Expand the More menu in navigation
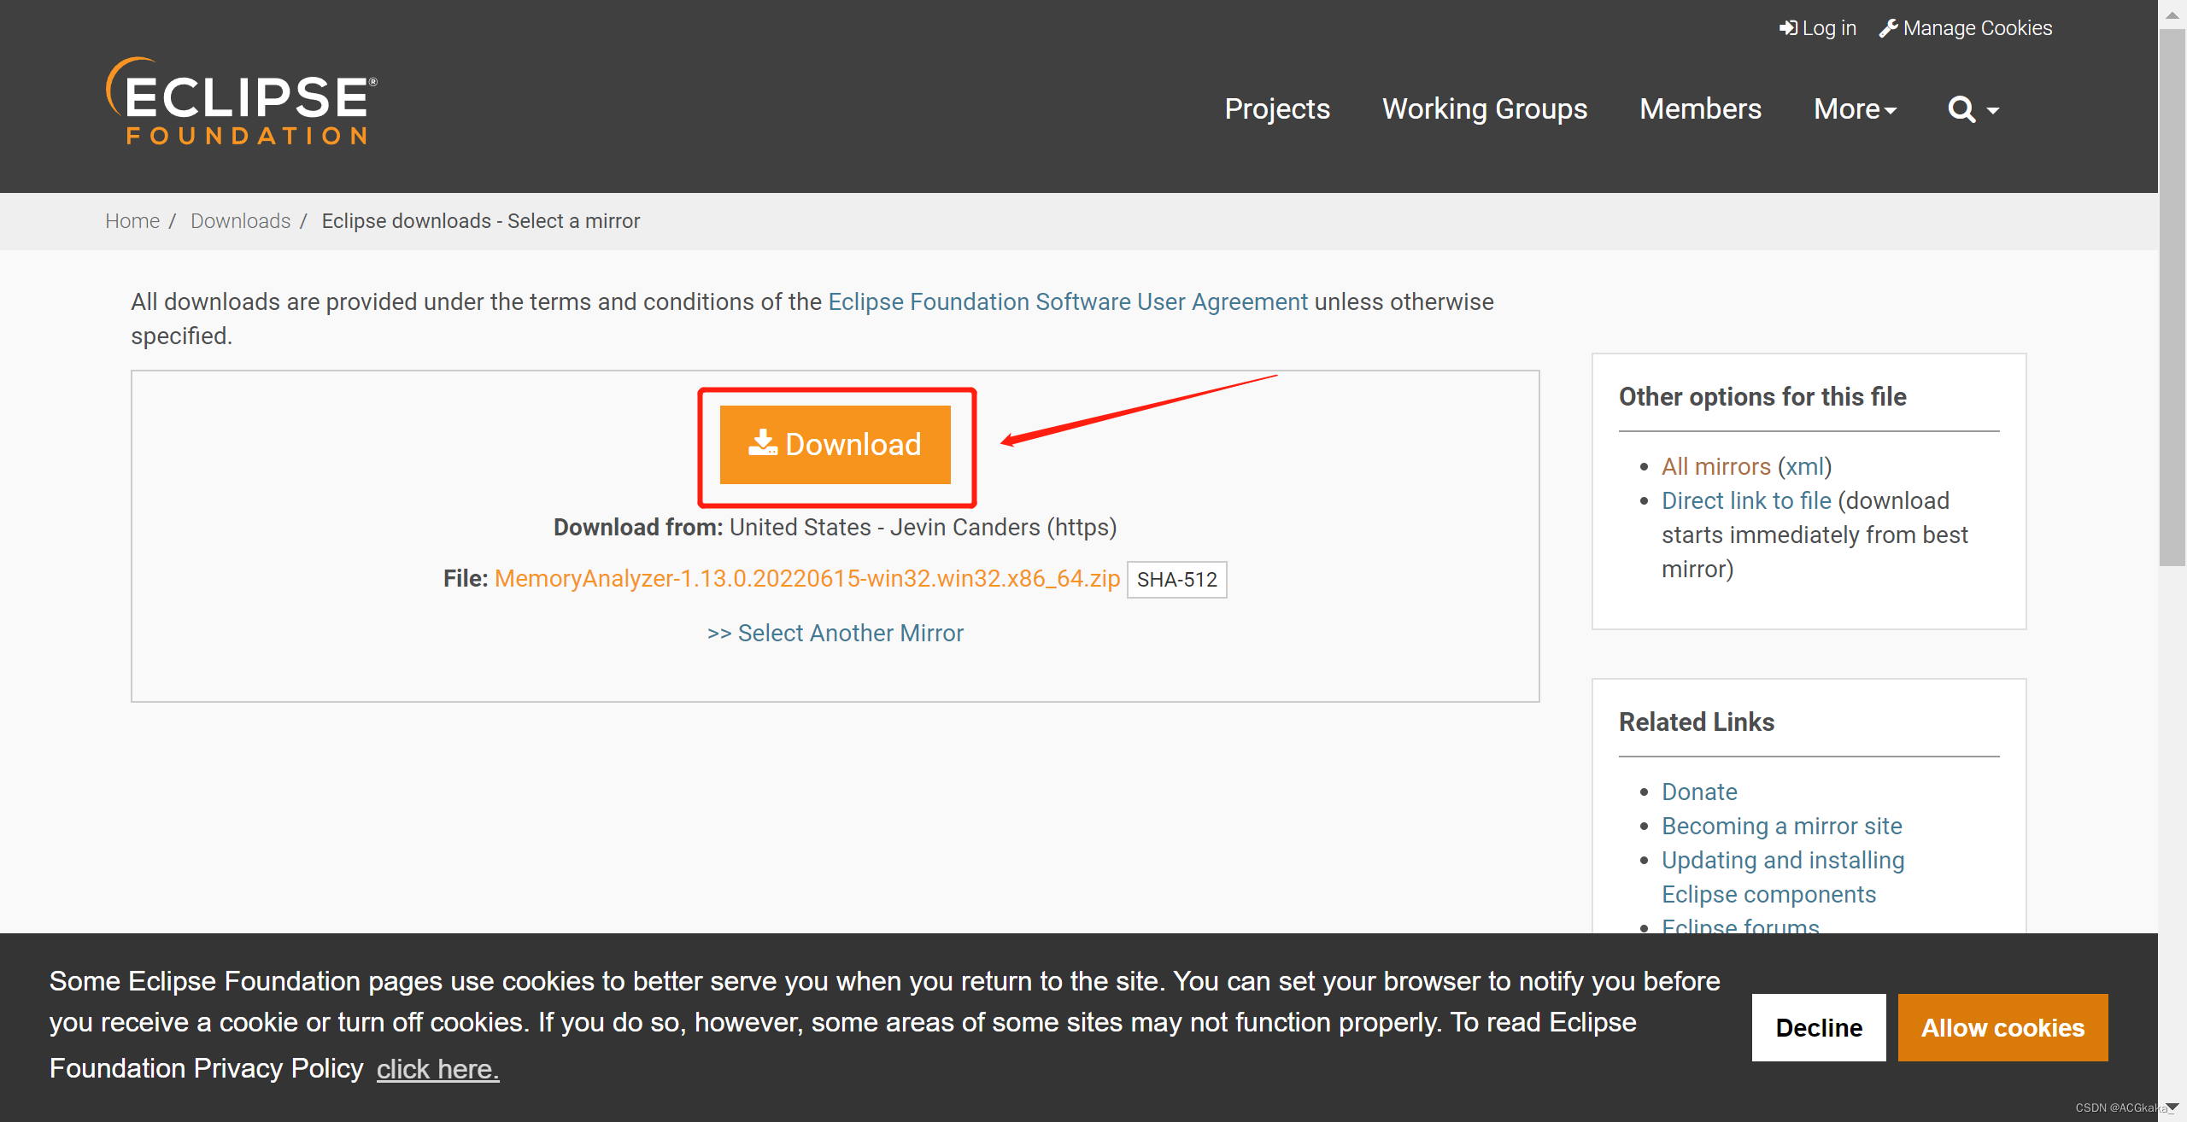2187x1122 pixels. coord(1855,109)
